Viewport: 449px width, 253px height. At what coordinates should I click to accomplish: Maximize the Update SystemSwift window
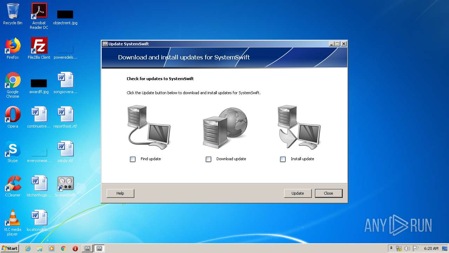point(337,44)
